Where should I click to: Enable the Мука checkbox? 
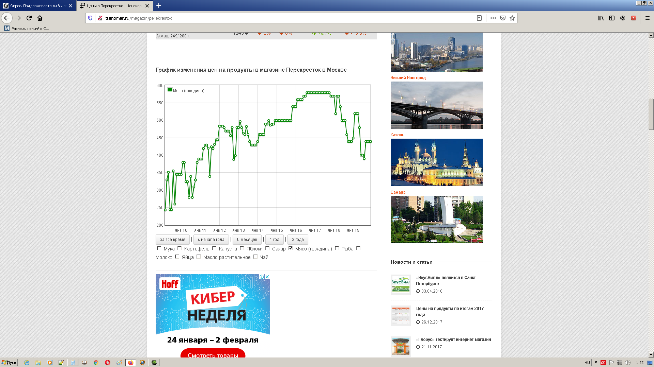[x=159, y=248]
